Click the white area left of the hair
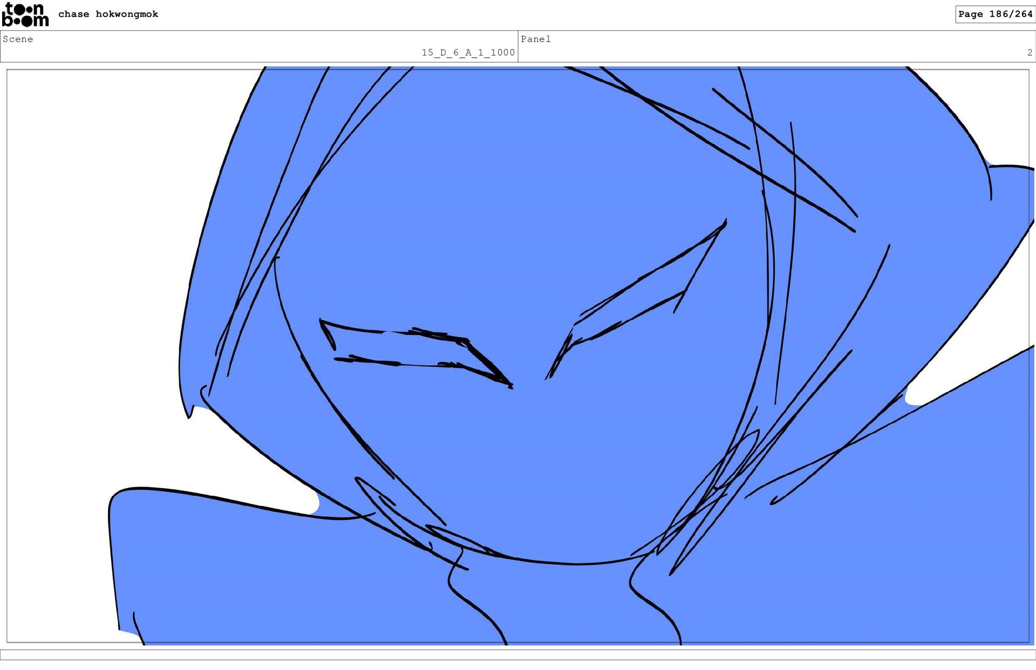Screen dimensions: 1036x670 pyautogui.click(x=97, y=270)
